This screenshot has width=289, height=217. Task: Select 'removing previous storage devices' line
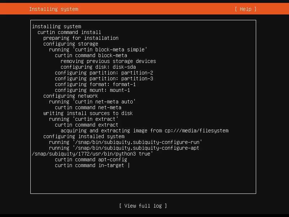pyautogui.click(x=108, y=61)
